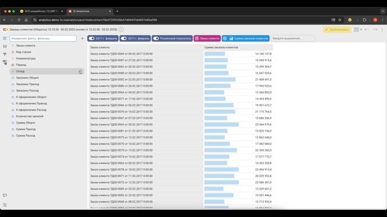Click the browser home icon
This screenshot has width=387, height=217.
(x=26, y=20)
